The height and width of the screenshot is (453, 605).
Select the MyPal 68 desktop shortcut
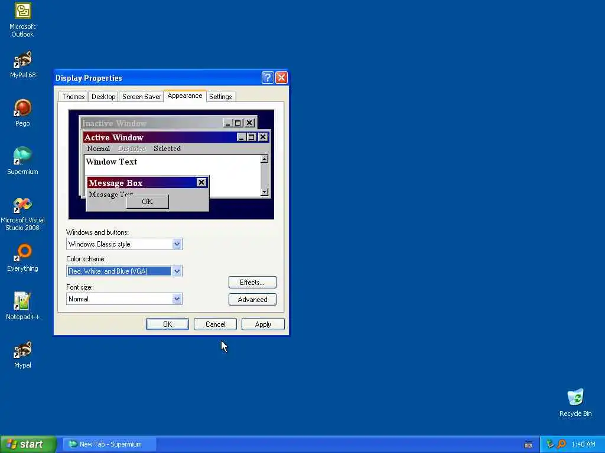coord(22,65)
